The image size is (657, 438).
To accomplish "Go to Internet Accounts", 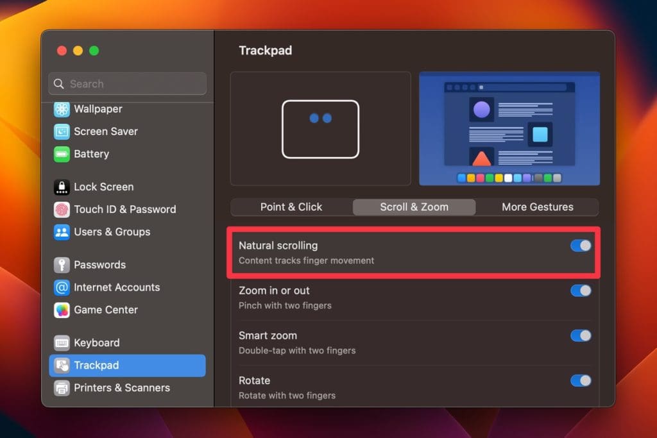I will point(128,287).
